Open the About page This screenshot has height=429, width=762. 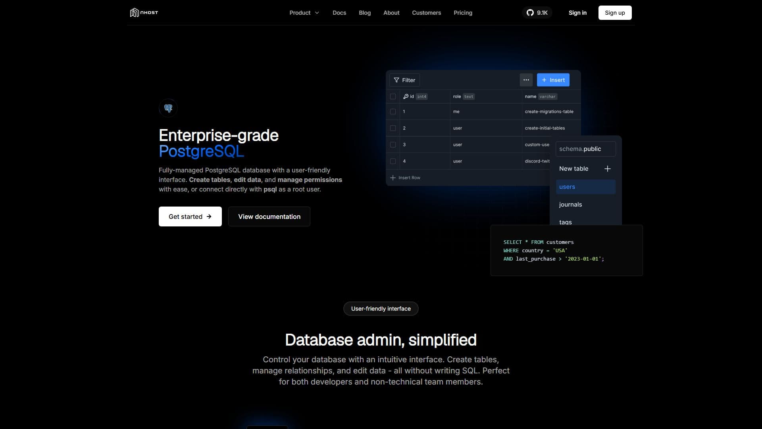[x=391, y=13]
